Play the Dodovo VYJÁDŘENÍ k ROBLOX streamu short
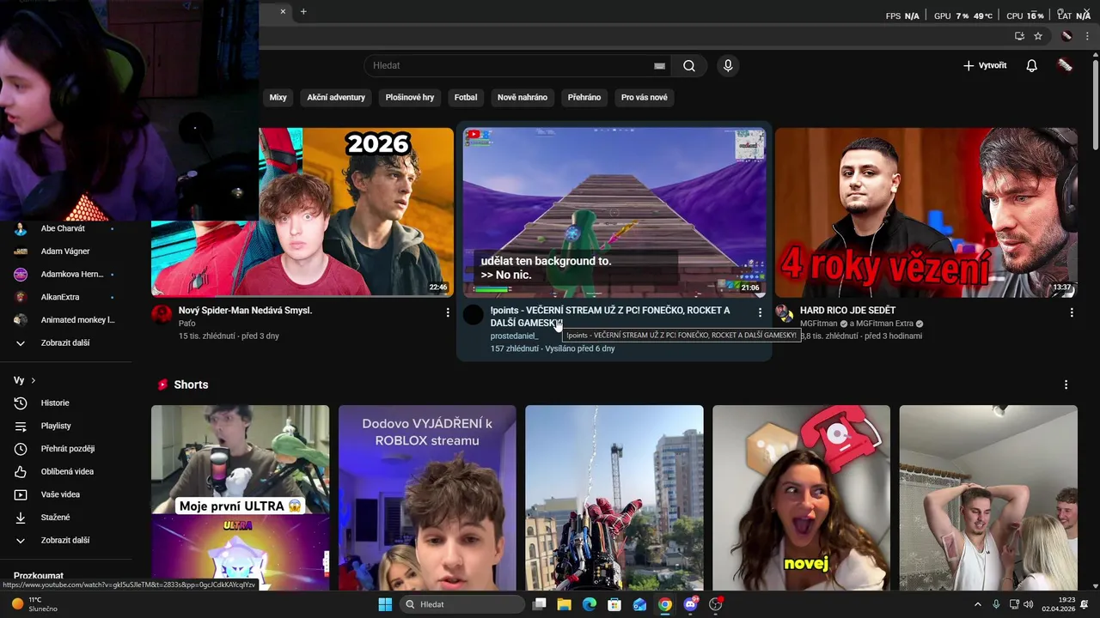This screenshot has height=618, width=1100. (427, 498)
